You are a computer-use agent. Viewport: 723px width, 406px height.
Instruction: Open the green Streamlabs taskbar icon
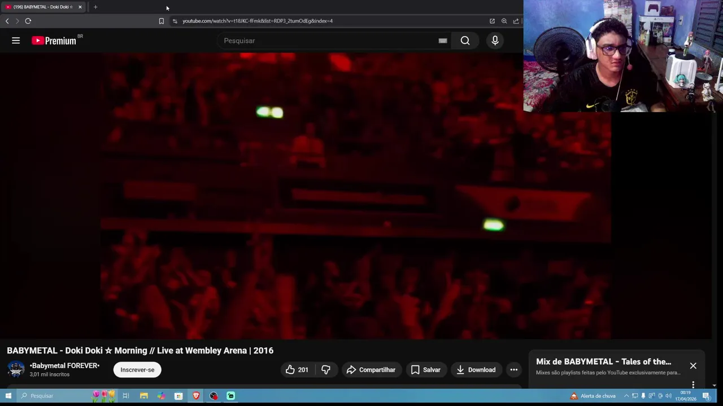click(x=231, y=396)
